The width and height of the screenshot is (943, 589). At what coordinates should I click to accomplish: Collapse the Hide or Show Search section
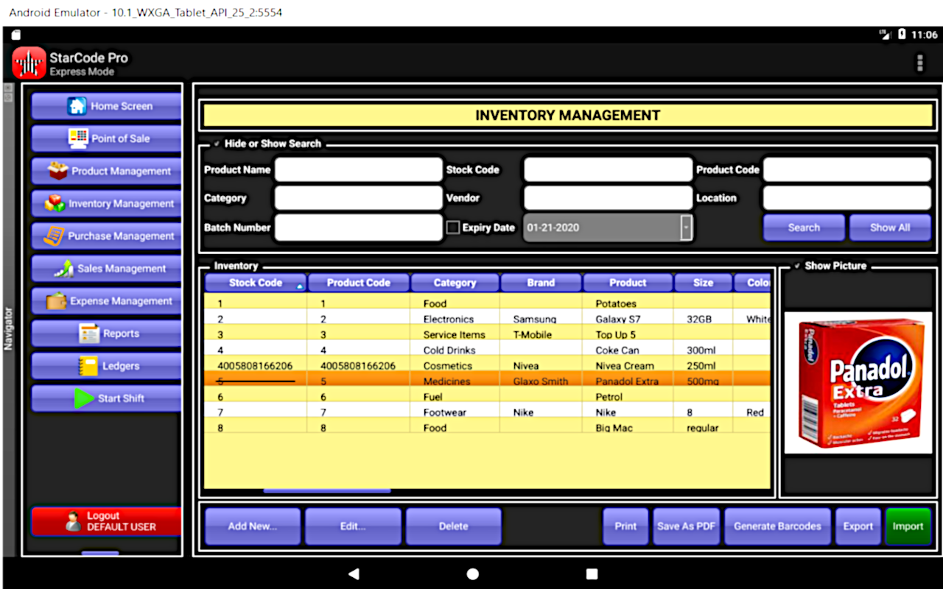(x=217, y=144)
